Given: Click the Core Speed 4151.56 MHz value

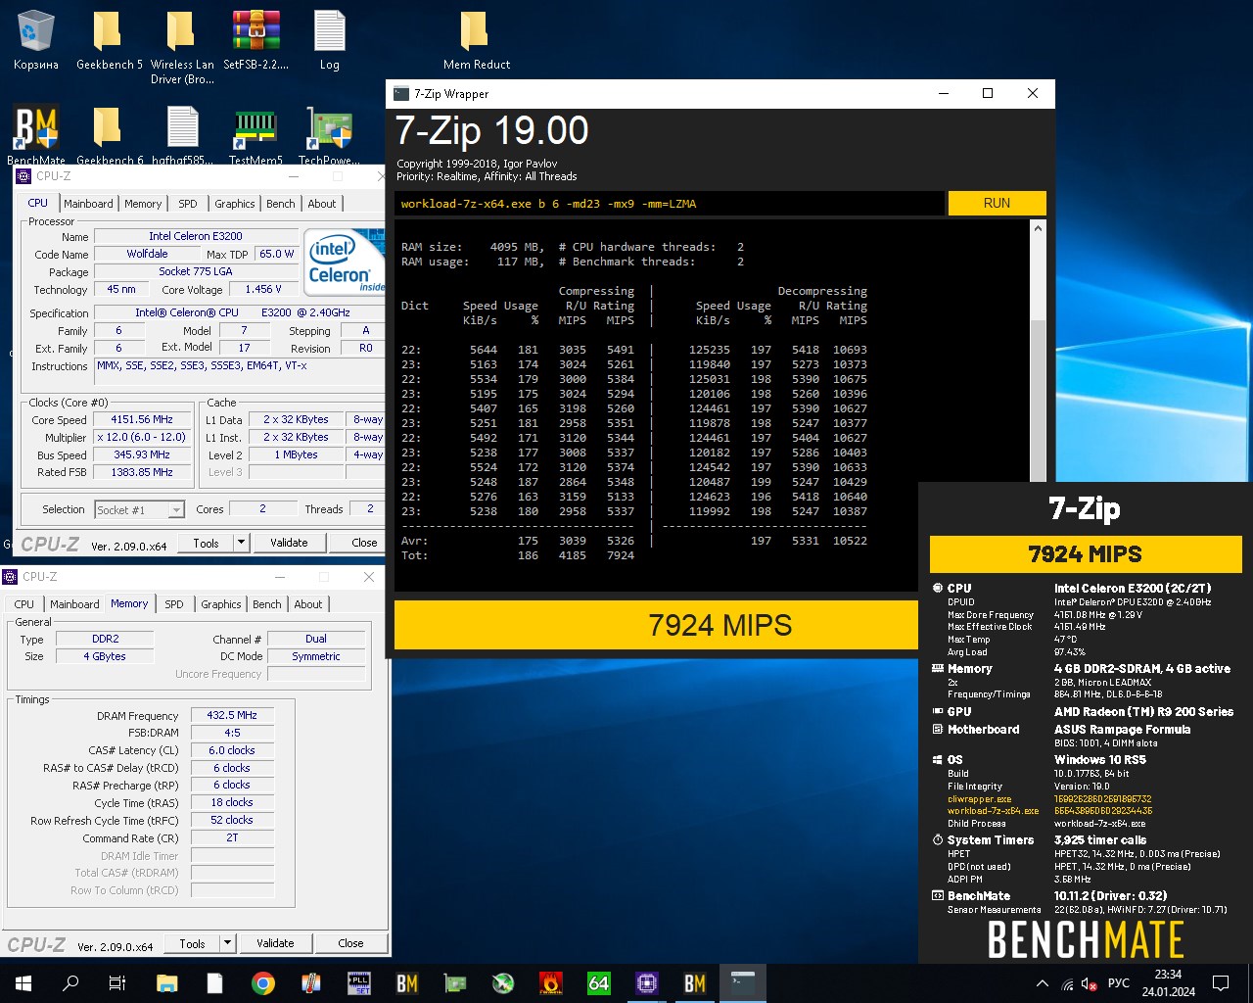Looking at the screenshot, I should click(x=142, y=419).
